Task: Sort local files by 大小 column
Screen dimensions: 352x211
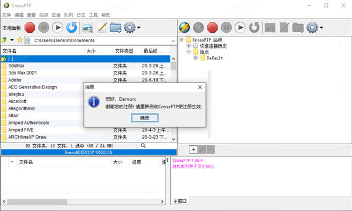Action: tap(99, 51)
